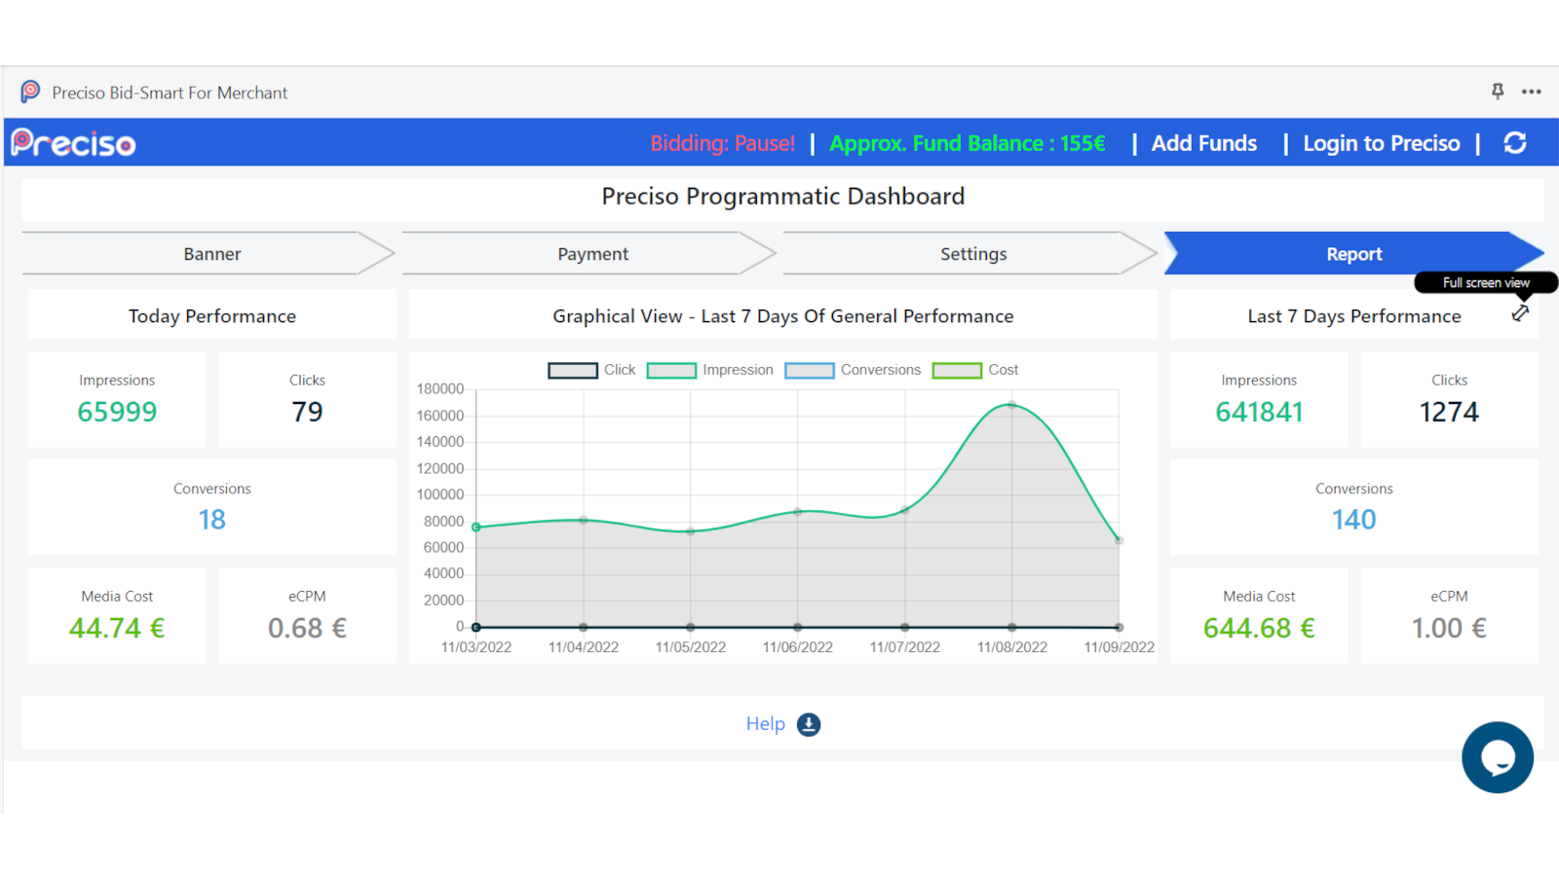Click the green Cost color swatch in the legend
Screen dimensions: 1559x876
pos(956,371)
